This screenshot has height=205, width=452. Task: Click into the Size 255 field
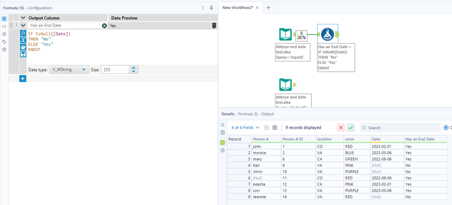tap(115, 70)
